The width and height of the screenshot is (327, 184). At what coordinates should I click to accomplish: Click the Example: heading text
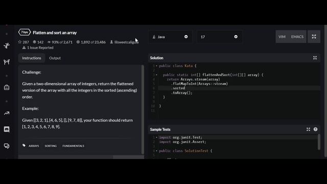[30, 108]
